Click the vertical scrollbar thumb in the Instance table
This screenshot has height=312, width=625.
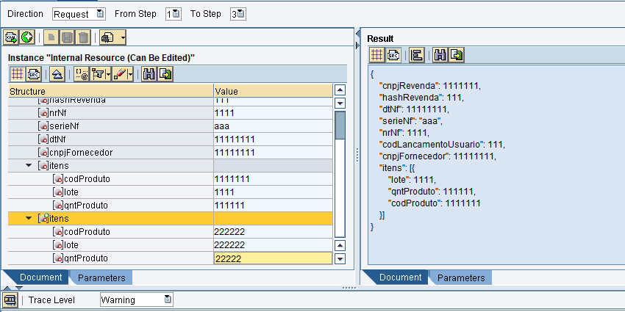pos(340,125)
